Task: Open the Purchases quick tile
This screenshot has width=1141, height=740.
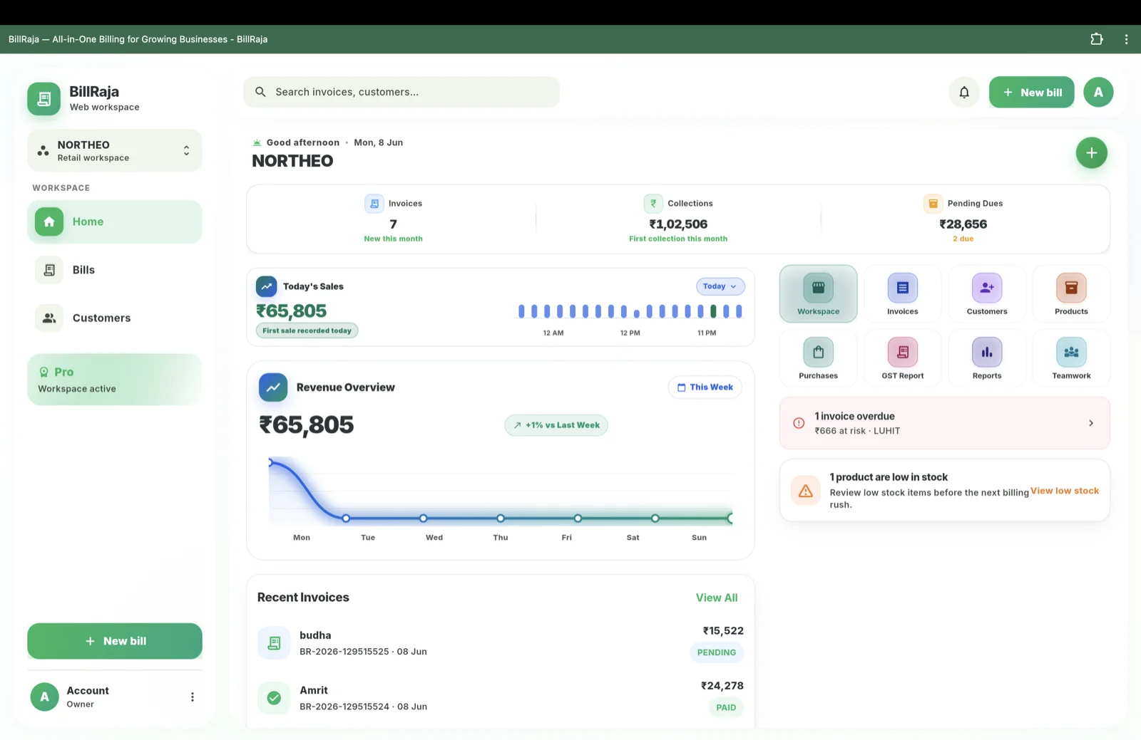Action: point(818,358)
